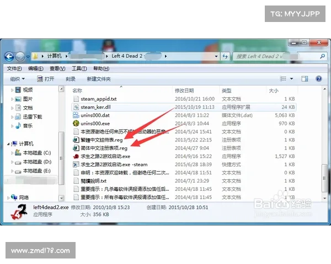Expand the 视频 library node
Image resolution: width=331 pixels, height=264 pixels.
coord(12,90)
